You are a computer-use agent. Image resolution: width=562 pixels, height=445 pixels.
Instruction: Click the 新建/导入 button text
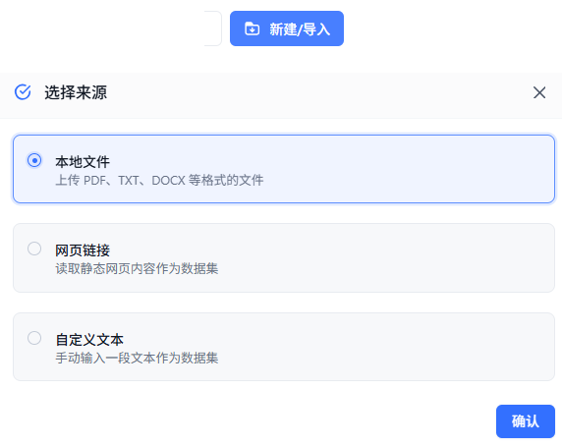tap(300, 29)
